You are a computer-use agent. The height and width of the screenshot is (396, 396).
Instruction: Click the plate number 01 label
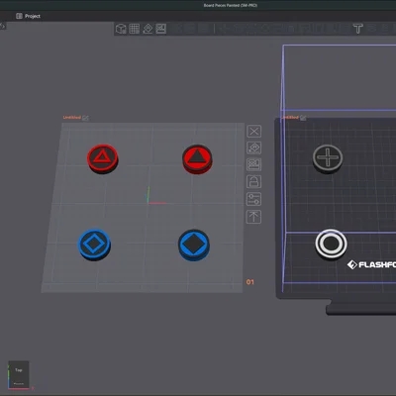[x=250, y=282]
